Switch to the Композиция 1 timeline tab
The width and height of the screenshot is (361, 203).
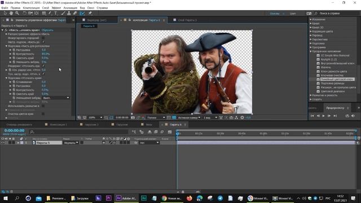59,125
